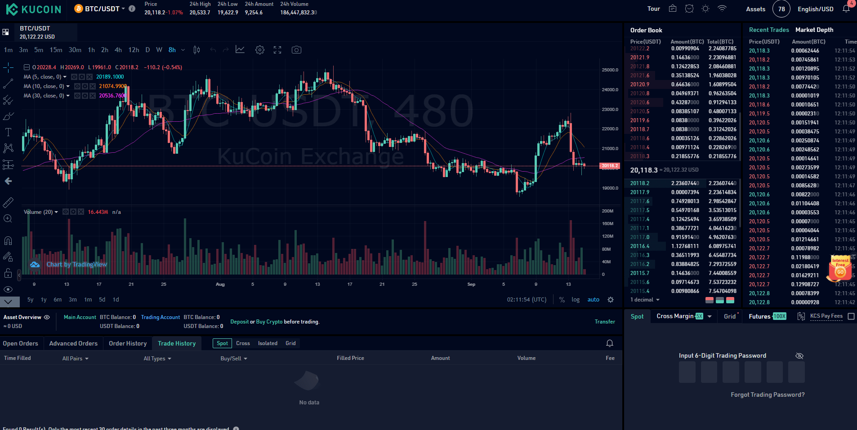The image size is (857, 430).
Task: Open chart settings gear in top toolbar
Action: [x=260, y=50]
